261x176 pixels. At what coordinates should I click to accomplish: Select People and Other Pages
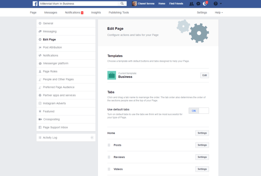pos(66,80)
